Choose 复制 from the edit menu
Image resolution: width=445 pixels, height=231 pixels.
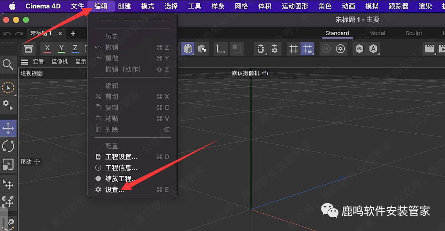click(x=132, y=108)
